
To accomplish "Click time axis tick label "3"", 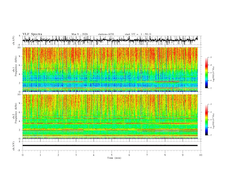I will [76, 155].
